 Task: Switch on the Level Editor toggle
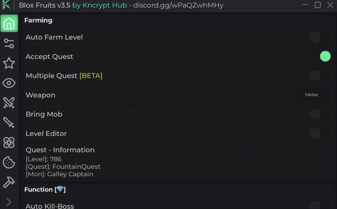[x=320, y=133]
